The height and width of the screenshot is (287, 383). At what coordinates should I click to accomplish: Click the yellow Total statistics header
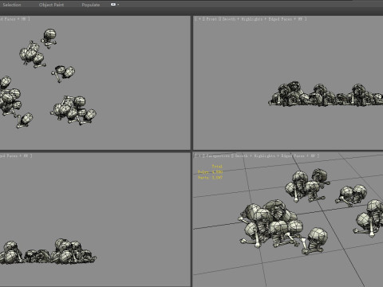(217, 167)
